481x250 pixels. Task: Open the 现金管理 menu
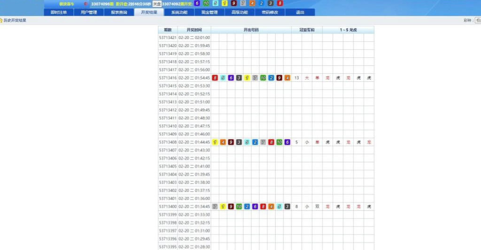click(209, 12)
